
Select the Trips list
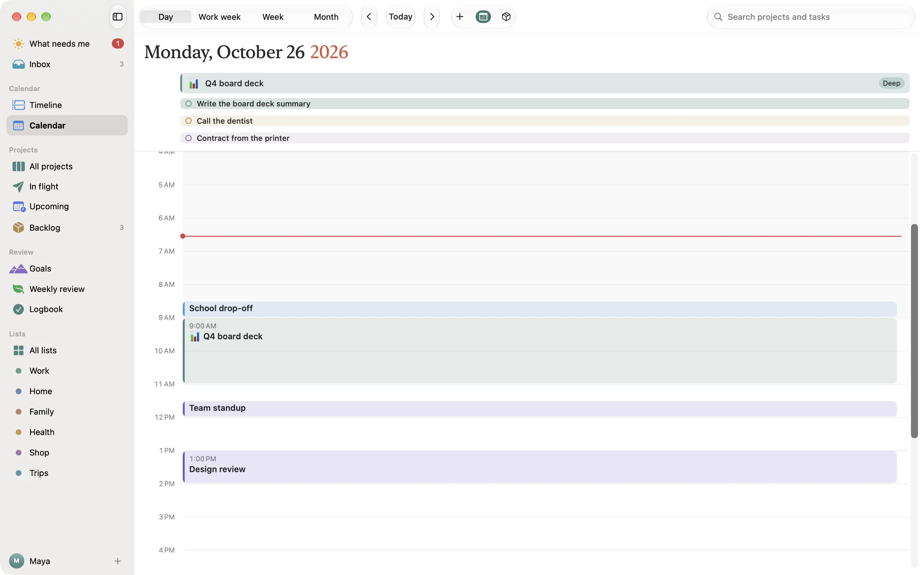(67, 473)
